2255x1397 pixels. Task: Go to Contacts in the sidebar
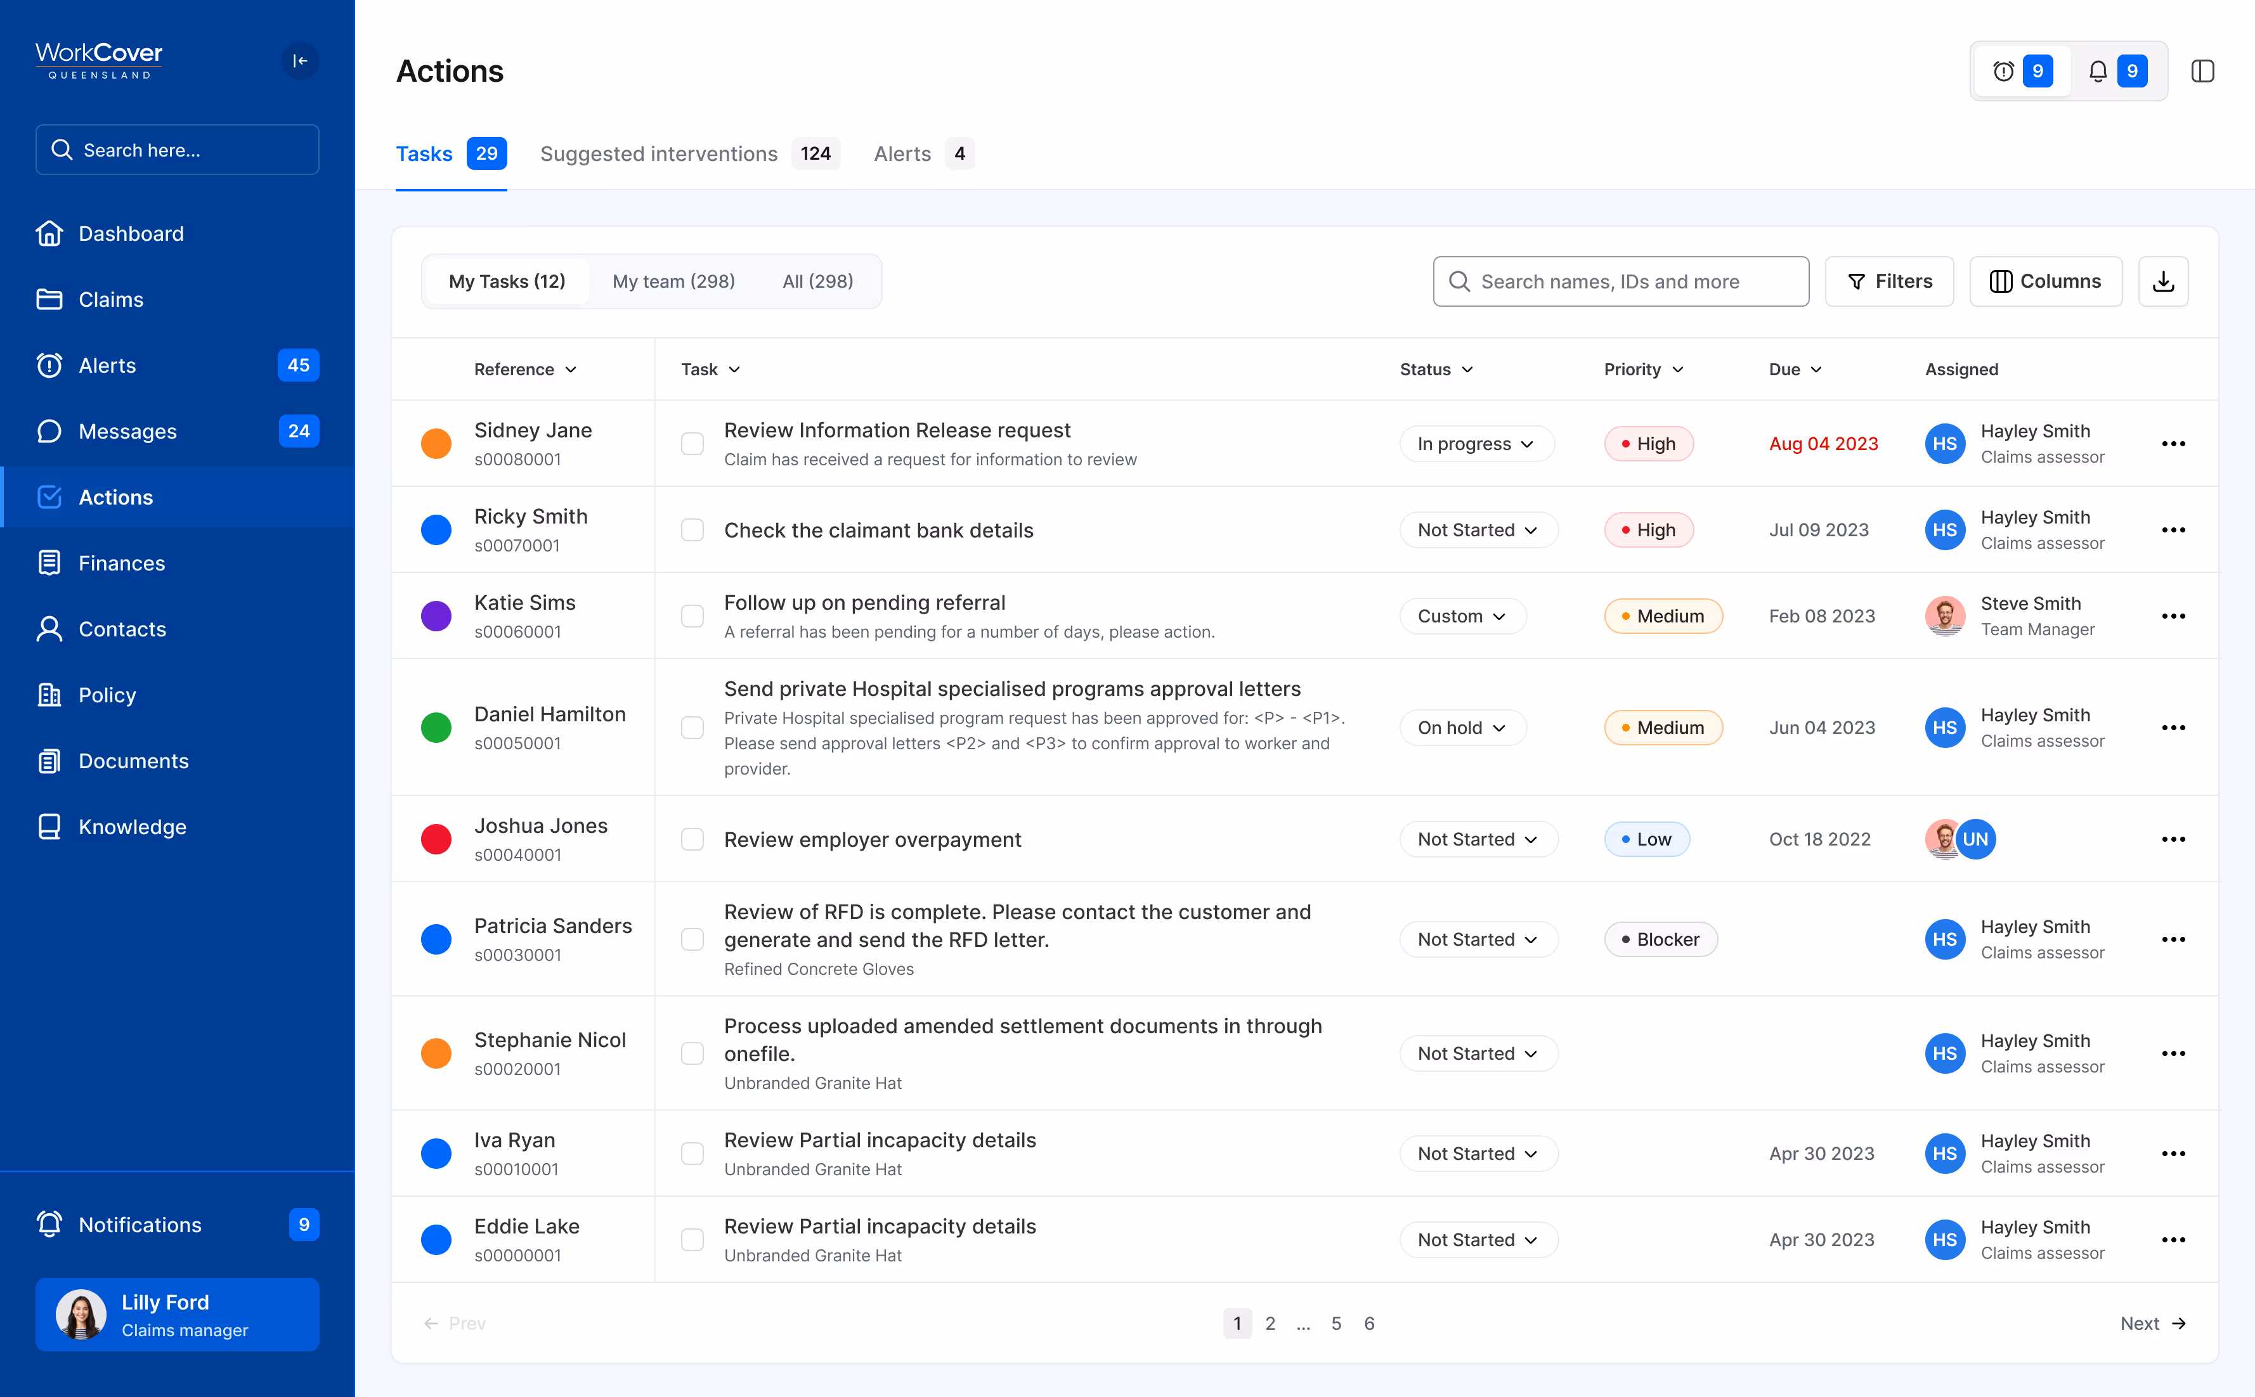click(x=101, y=628)
